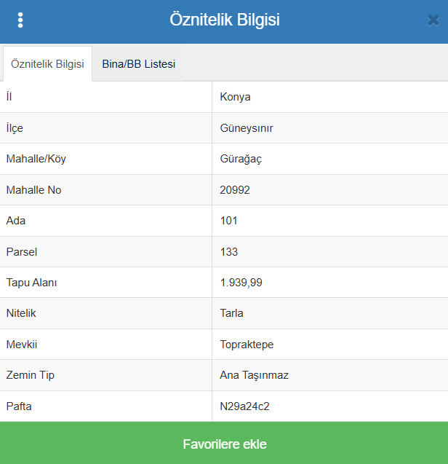Select the Pafta value N29a24c2

244,406
